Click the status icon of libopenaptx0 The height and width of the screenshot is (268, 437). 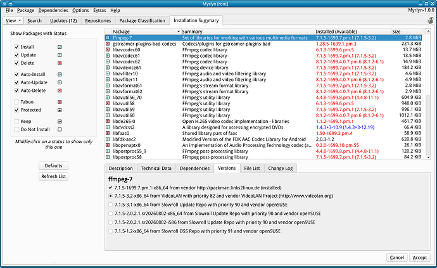108,145
